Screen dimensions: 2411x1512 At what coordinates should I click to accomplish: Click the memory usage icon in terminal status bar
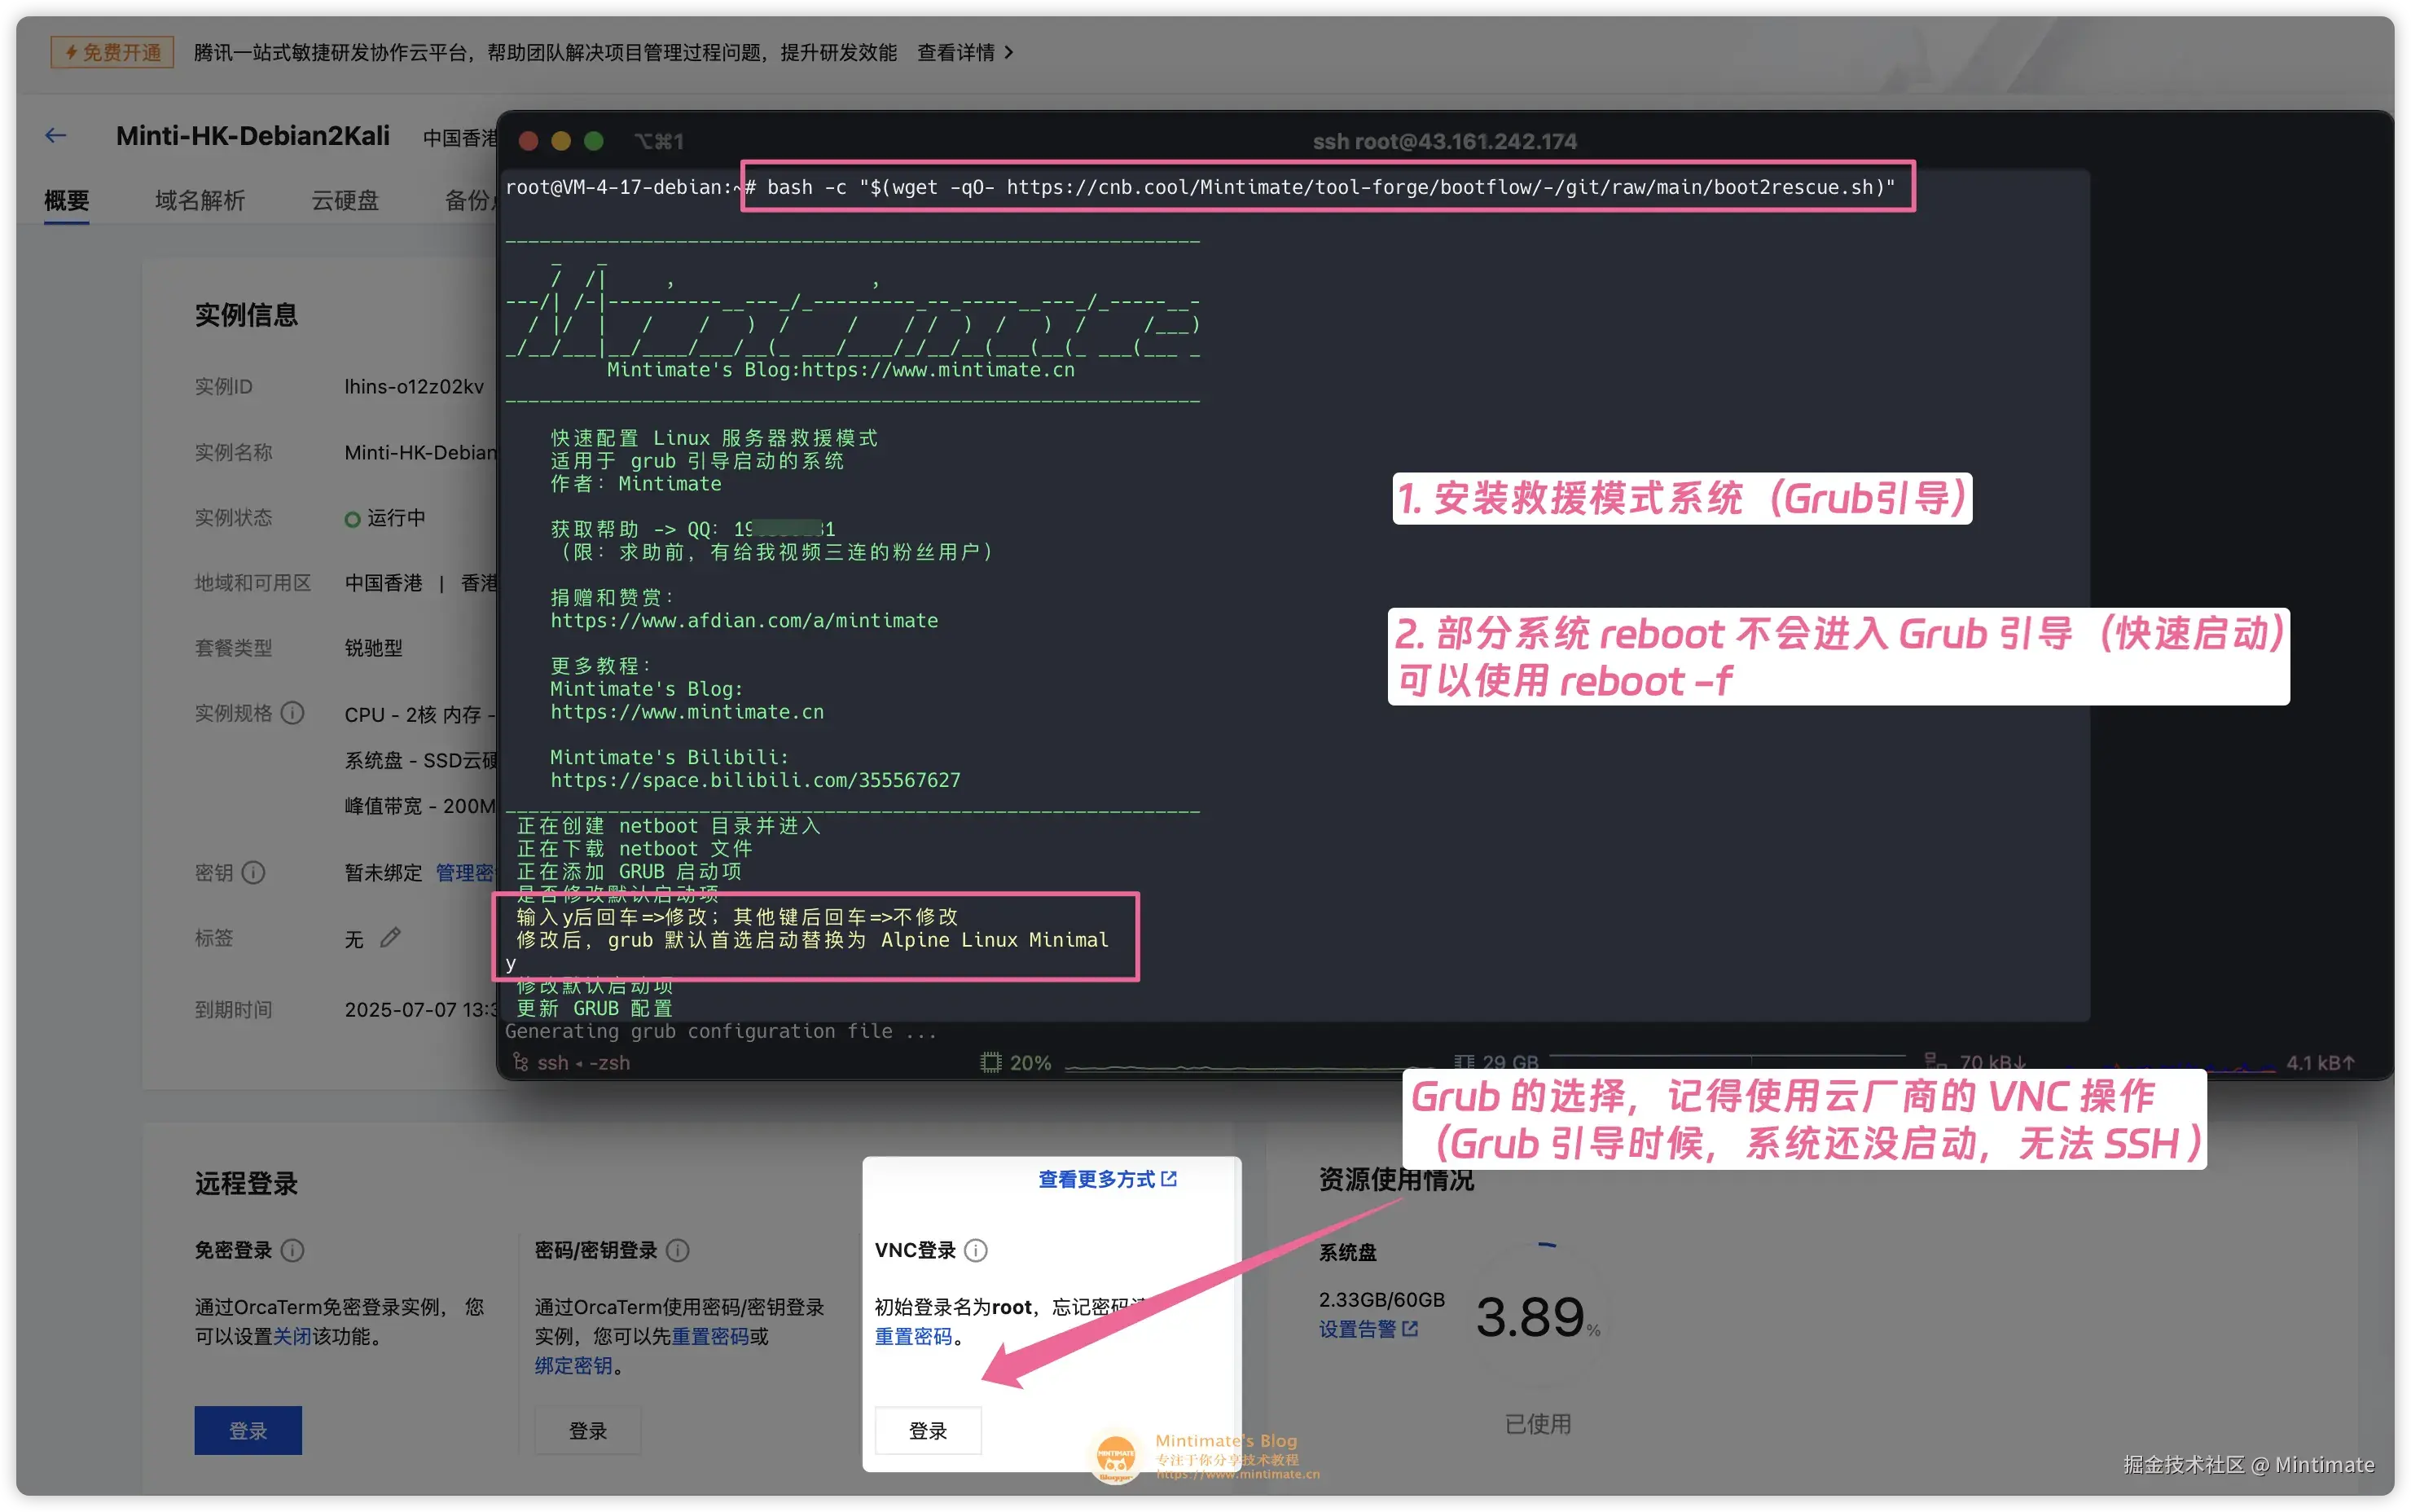pyautogui.click(x=1464, y=1061)
